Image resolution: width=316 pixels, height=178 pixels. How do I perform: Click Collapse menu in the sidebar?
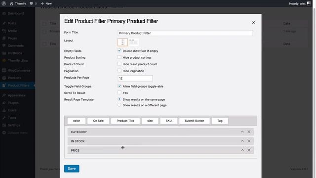tap(17, 133)
